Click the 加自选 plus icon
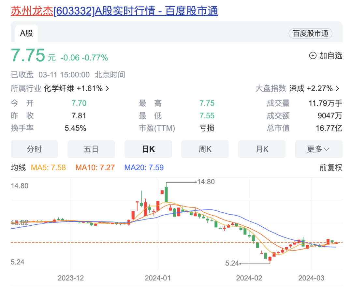 [x=313, y=55]
